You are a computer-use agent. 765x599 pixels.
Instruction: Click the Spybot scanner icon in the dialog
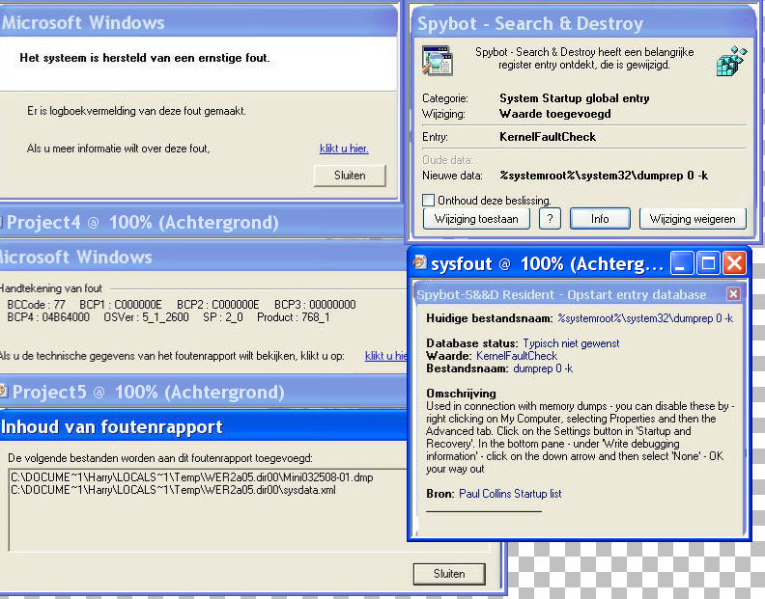[438, 61]
